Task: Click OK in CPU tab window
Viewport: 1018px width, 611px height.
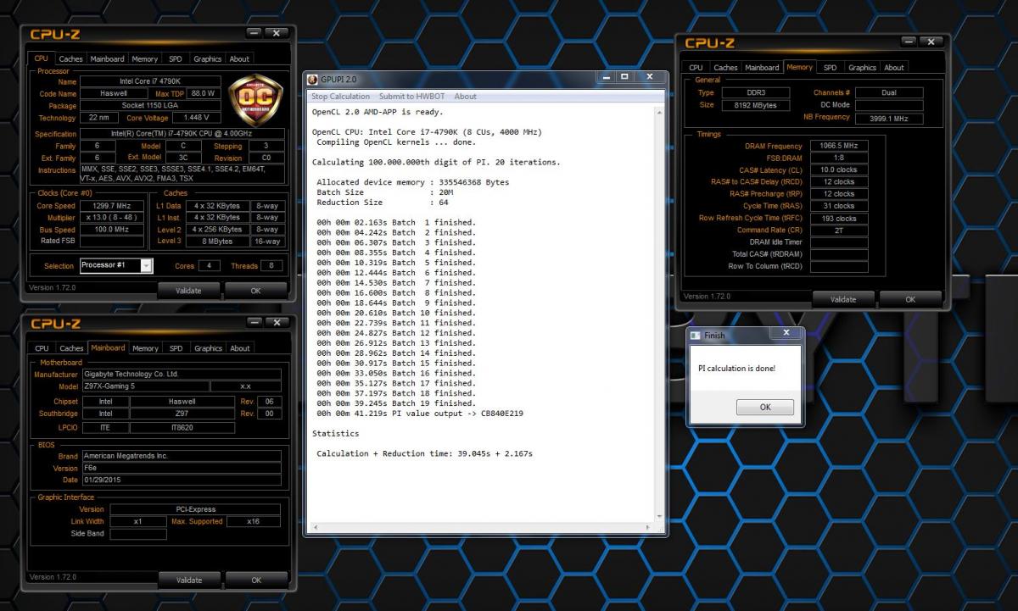Action: (255, 291)
